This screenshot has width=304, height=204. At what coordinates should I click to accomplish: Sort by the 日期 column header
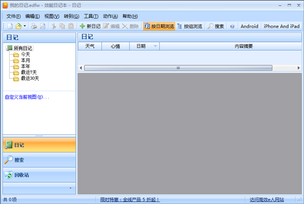(144, 46)
